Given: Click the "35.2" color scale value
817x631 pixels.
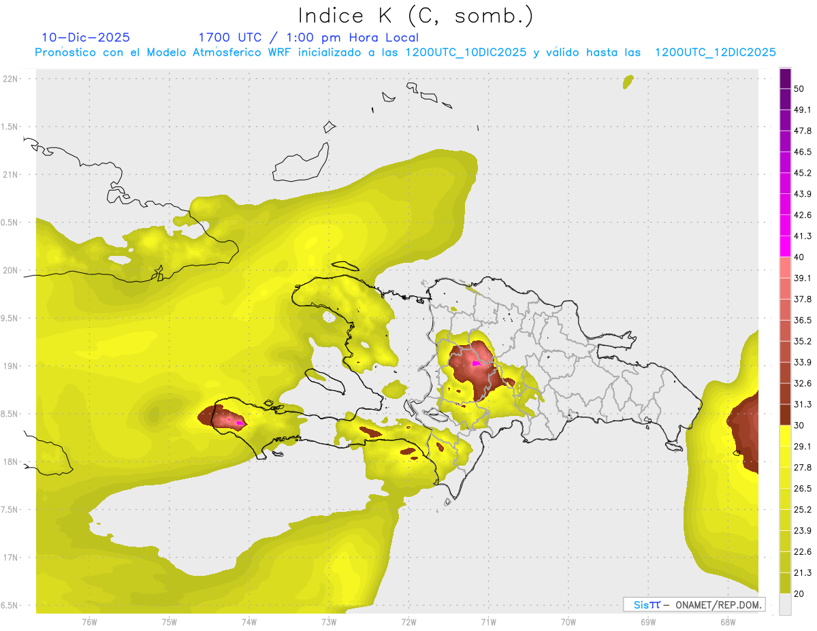Looking at the screenshot, I should pos(803,341).
